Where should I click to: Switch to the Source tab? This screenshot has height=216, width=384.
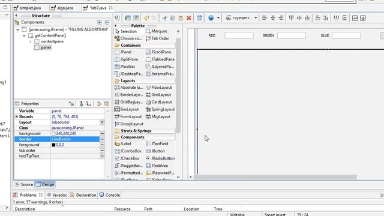(x=24, y=185)
